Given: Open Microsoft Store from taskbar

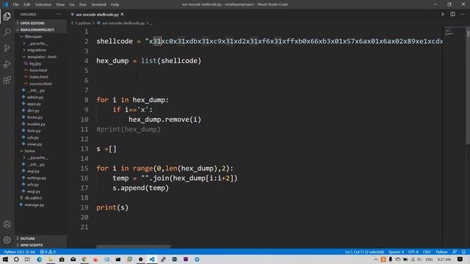Looking at the screenshot, I should [x=62, y=259].
